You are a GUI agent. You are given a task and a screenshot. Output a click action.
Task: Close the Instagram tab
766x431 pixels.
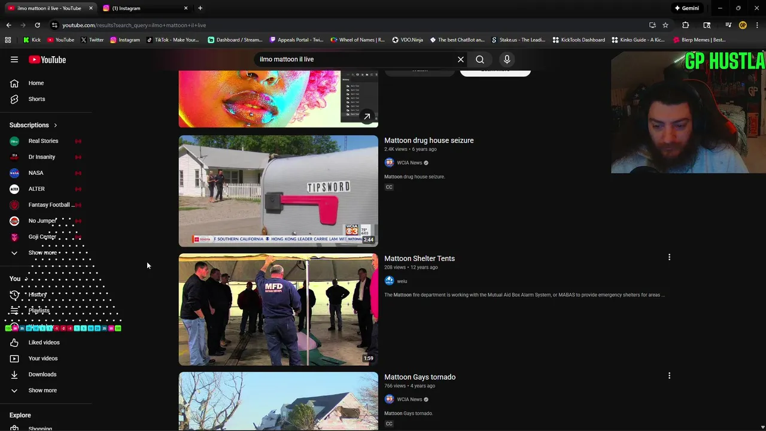pos(186,8)
